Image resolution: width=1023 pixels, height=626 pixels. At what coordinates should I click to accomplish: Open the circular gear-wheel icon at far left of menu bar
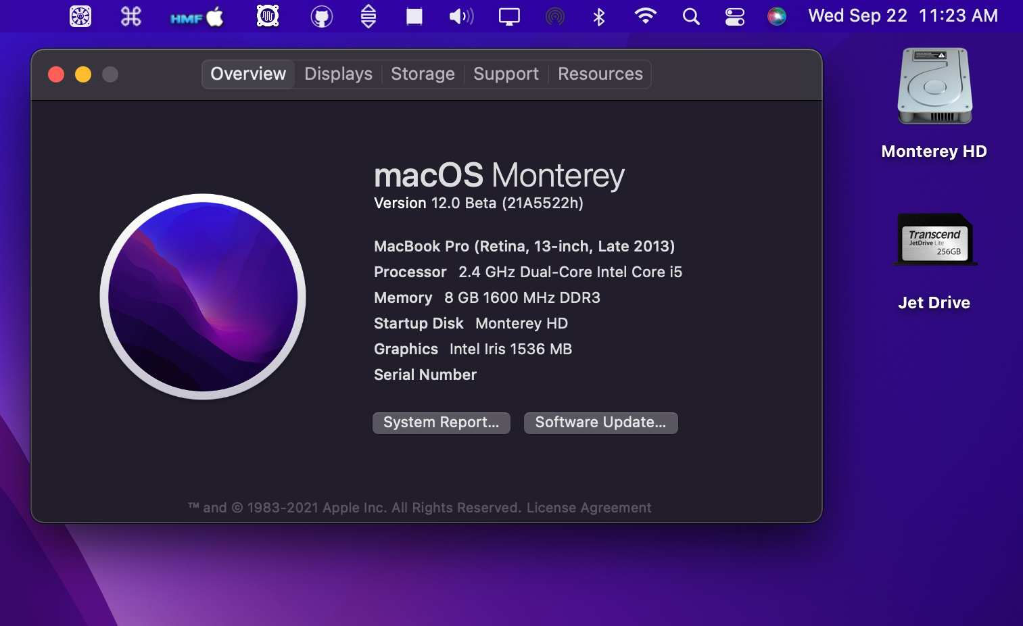pyautogui.click(x=80, y=16)
